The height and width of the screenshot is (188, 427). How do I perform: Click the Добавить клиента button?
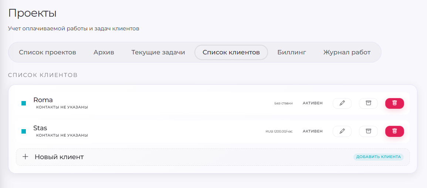point(379,157)
